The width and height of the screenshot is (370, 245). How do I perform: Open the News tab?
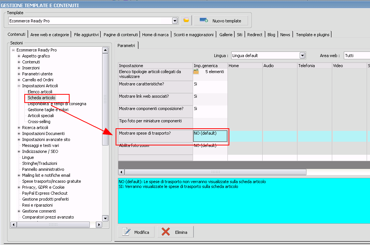coord(285,35)
